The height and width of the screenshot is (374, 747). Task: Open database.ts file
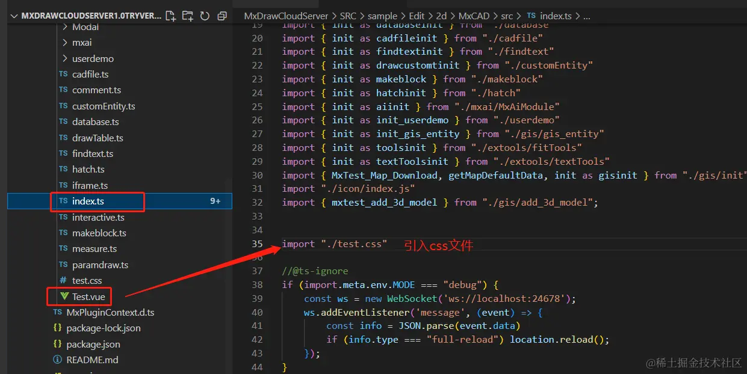[x=96, y=122]
